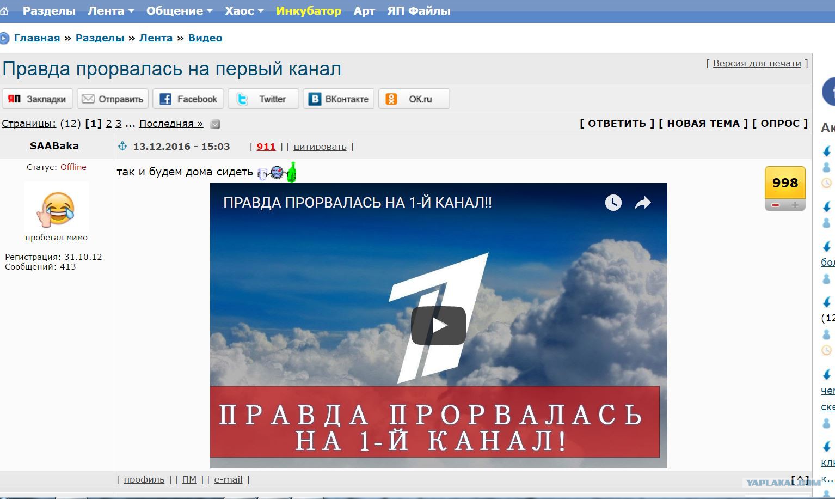Click the video share arrow icon

643,203
